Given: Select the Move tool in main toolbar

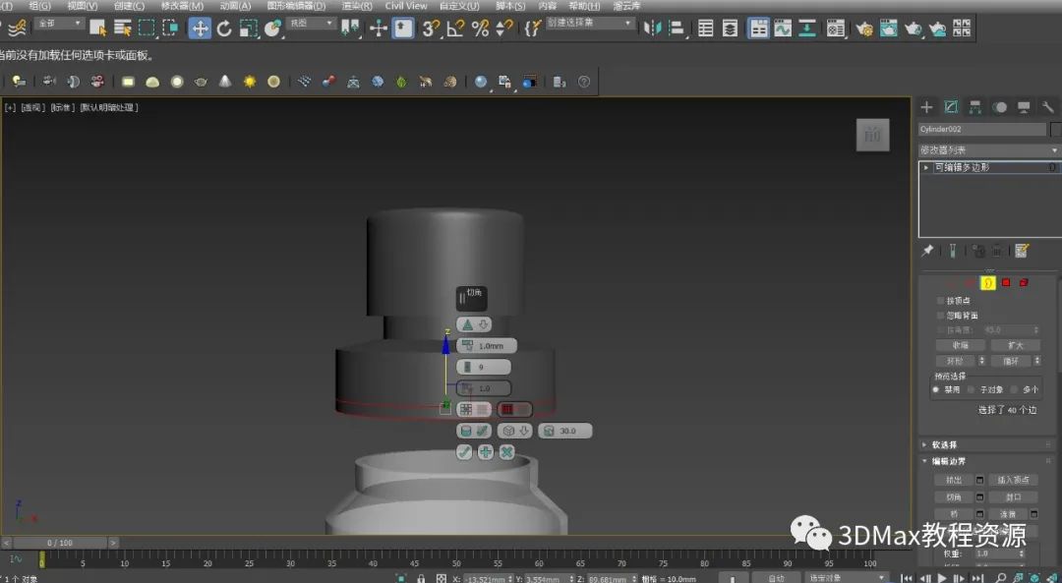Looking at the screenshot, I should [200, 29].
